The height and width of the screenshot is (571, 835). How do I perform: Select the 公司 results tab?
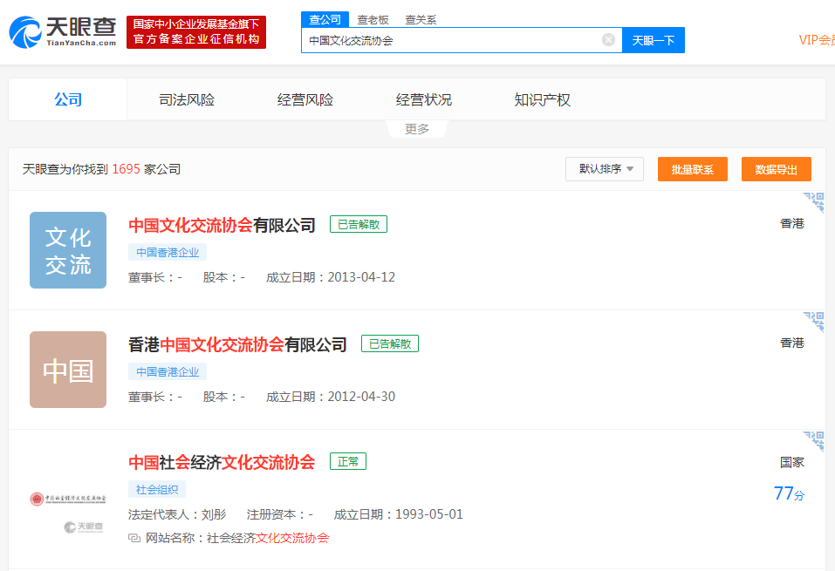click(x=68, y=99)
